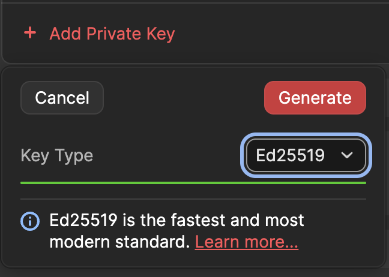The width and height of the screenshot is (389, 277).
Task: Click the blue info circle icon
Action: click(30, 221)
